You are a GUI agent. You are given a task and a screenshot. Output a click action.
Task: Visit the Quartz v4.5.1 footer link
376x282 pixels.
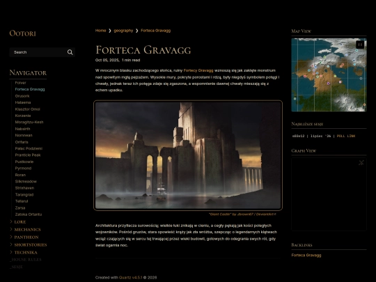point(130,277)
